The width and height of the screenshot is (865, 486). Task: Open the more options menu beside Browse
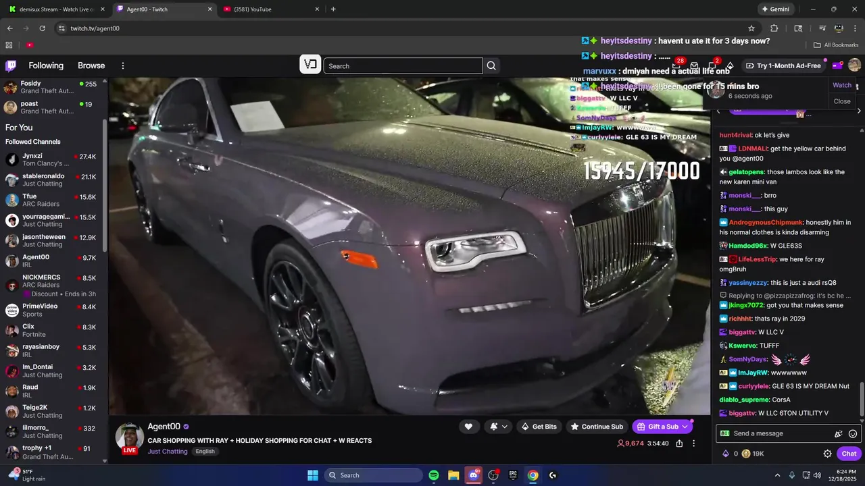click(x=123, y=65)
